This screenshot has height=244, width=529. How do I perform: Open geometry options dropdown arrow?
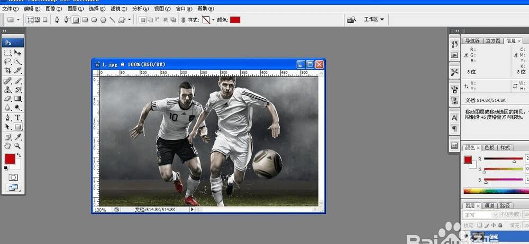point(129,20)
